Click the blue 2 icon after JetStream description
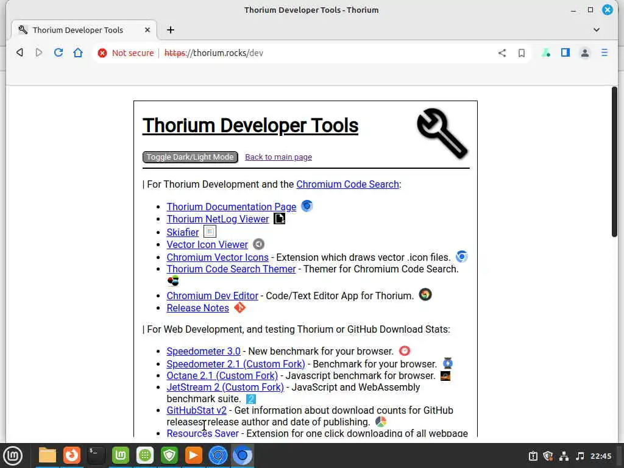Screen dimensions: 624x468 250,399
